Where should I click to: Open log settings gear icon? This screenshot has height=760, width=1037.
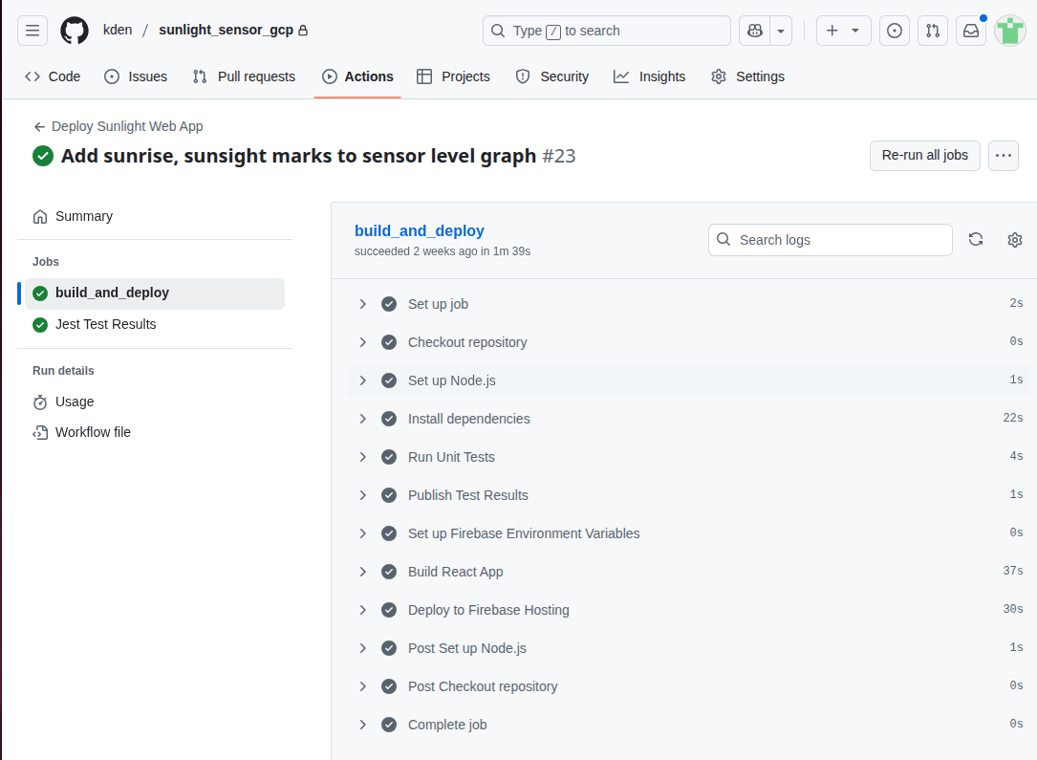click(1015, 240)
